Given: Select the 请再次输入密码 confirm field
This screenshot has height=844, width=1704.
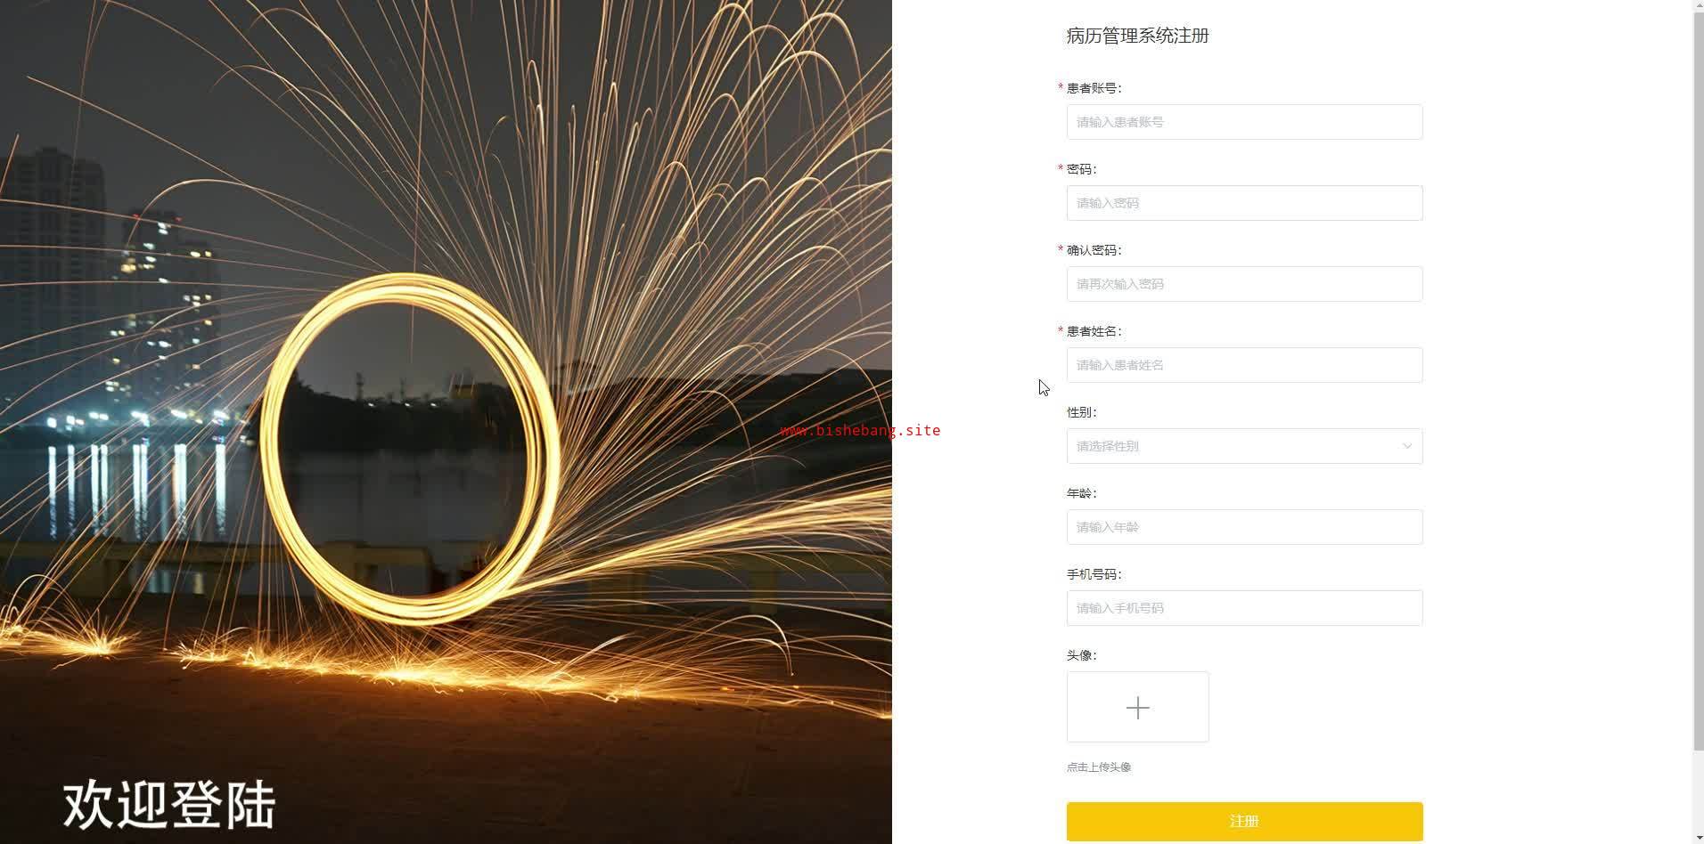Looking at the screenshot, I should pos(1244,284).
